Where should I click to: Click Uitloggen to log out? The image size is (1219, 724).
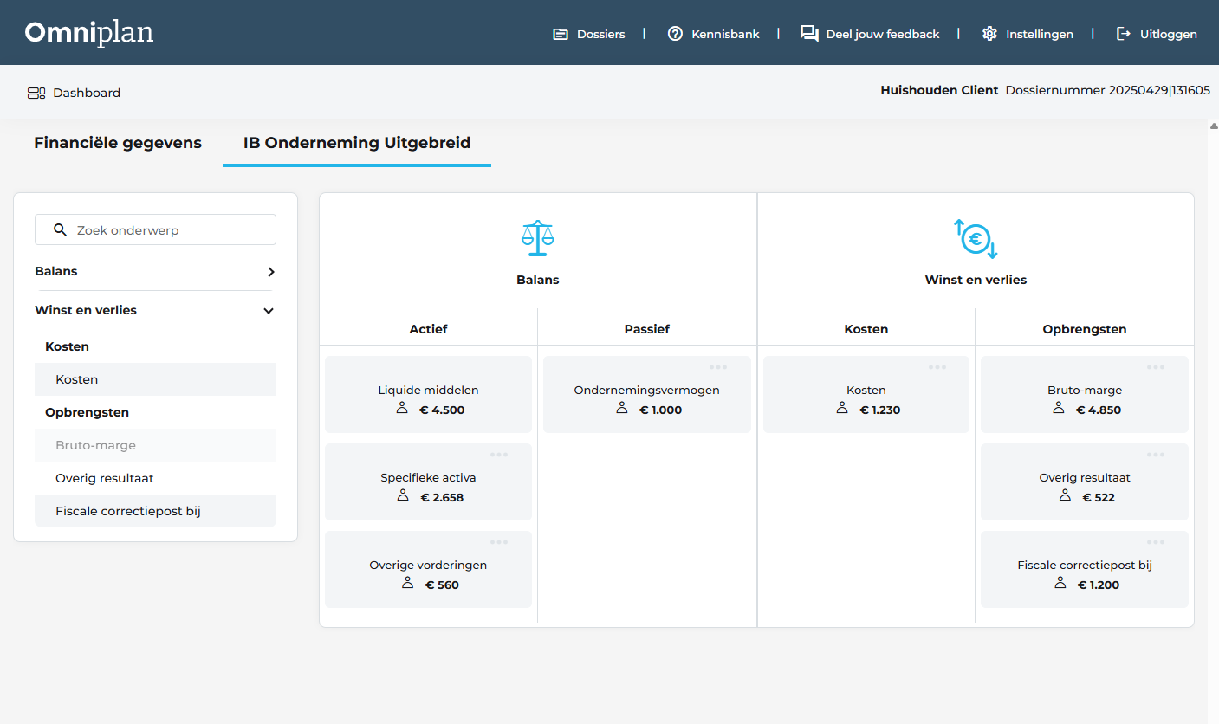1157,34
